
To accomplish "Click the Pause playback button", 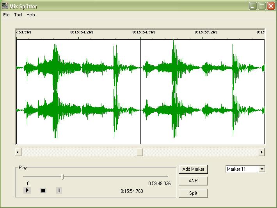I will pyautogui.click(x=59, y=191).
